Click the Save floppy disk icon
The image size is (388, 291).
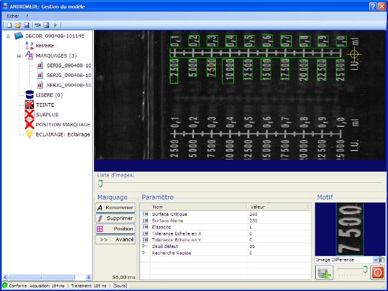[x=27, y=25]
